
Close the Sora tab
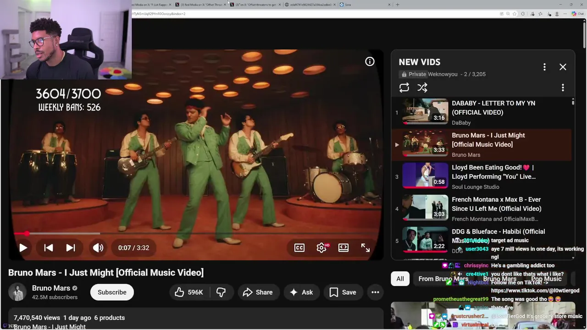tap(389, 5)
